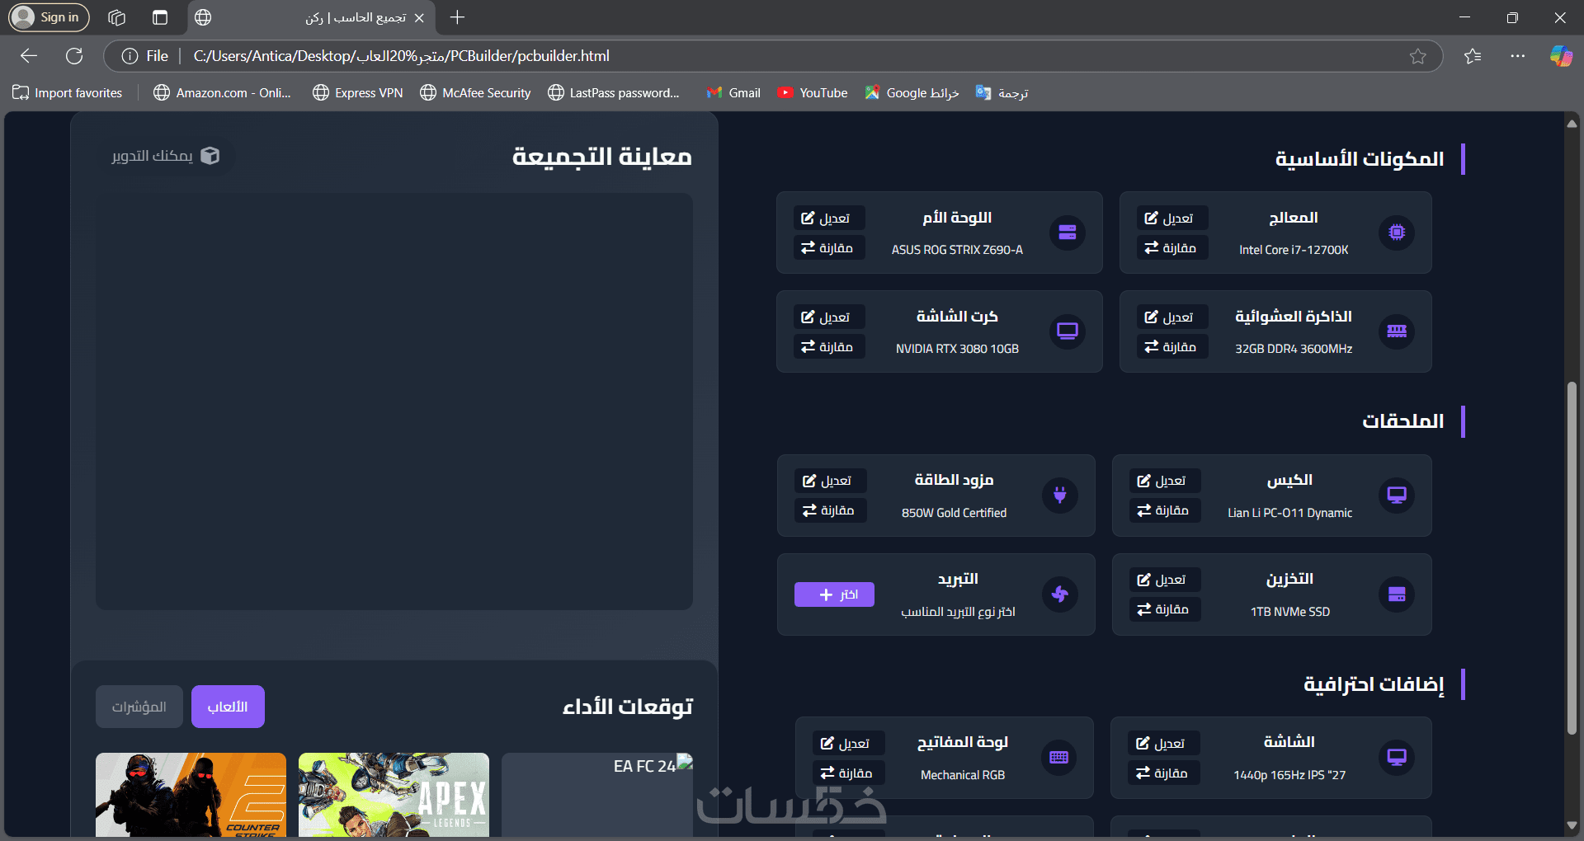
Task: Open the EA FC 24 game card
Action: [x=597, y=795]
